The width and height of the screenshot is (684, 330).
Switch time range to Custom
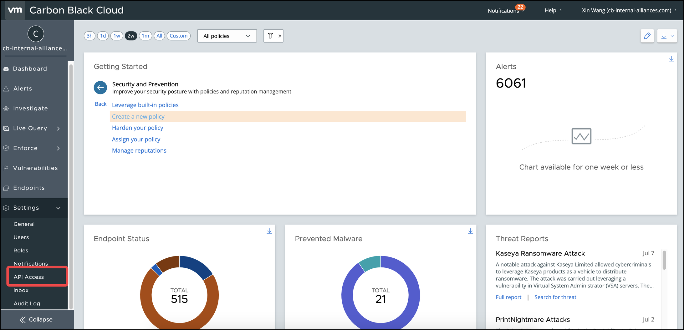[178, 36]
